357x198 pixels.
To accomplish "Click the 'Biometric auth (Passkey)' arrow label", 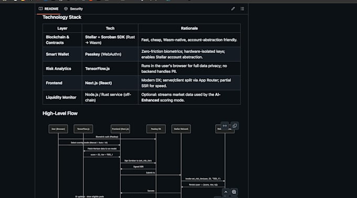I will (x=107, y=137).
